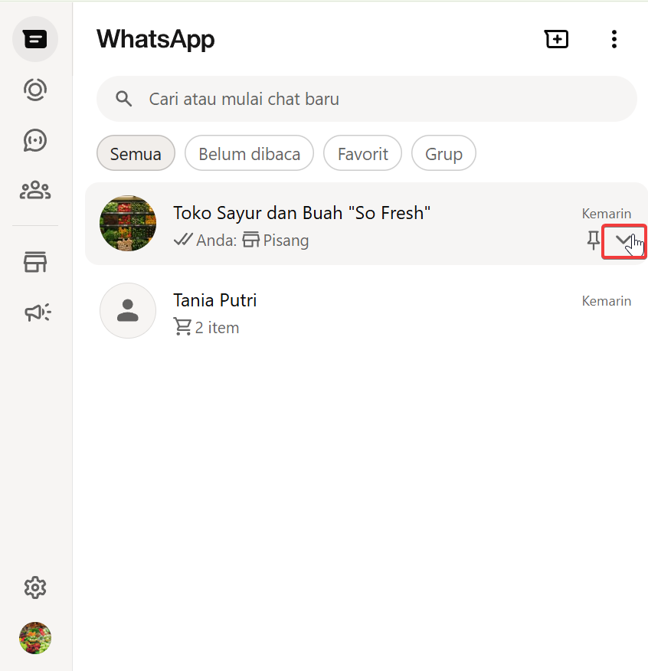Click the megaphone advertise icon

tap(36, 313)
